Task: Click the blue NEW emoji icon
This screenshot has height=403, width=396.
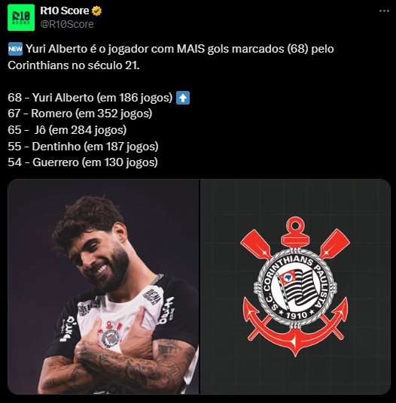Action: click(16, 49)
